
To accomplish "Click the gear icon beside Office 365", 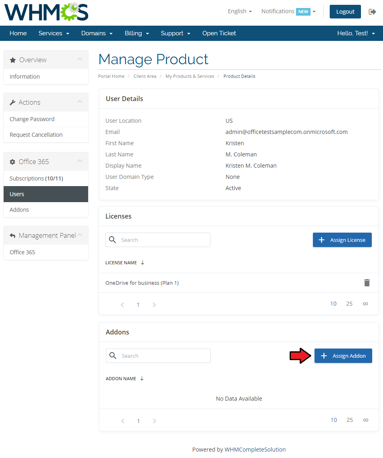I will [x=12, y=162].
